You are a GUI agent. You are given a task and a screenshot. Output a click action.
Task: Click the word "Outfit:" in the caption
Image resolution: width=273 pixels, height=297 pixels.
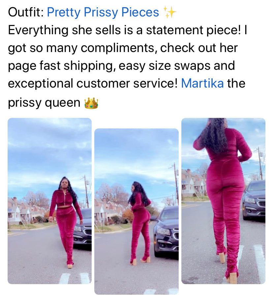coord(26,13)
